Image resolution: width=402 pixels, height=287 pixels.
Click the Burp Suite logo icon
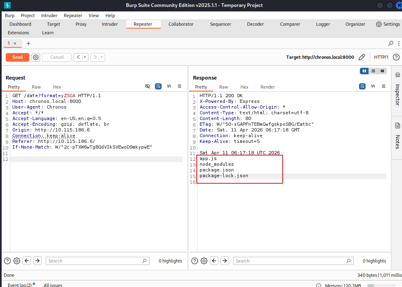(x=7, y=5)
